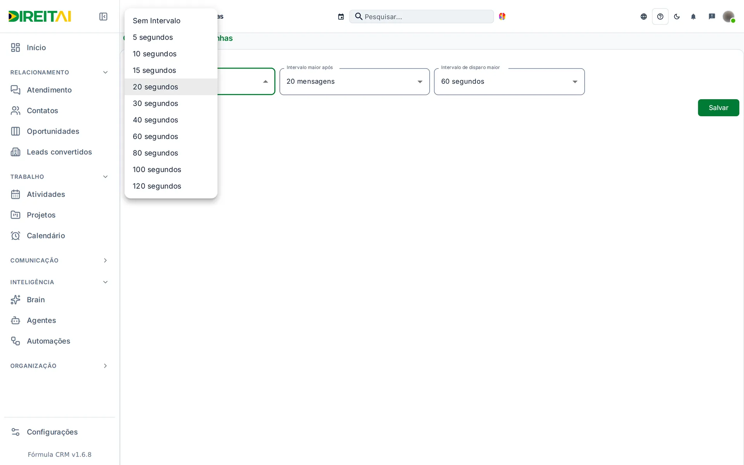Open Calendário in the sidebar
The image size is (744, 465).
(x=60, y=236)
